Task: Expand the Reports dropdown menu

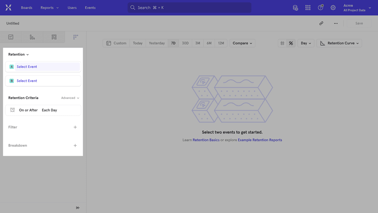Action: 50,8
